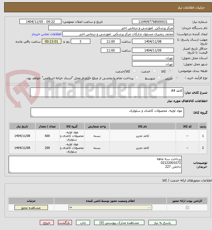Click the گروه کالا text area
The height and width of the screenshot is (230, 212).
coord(107,112)
